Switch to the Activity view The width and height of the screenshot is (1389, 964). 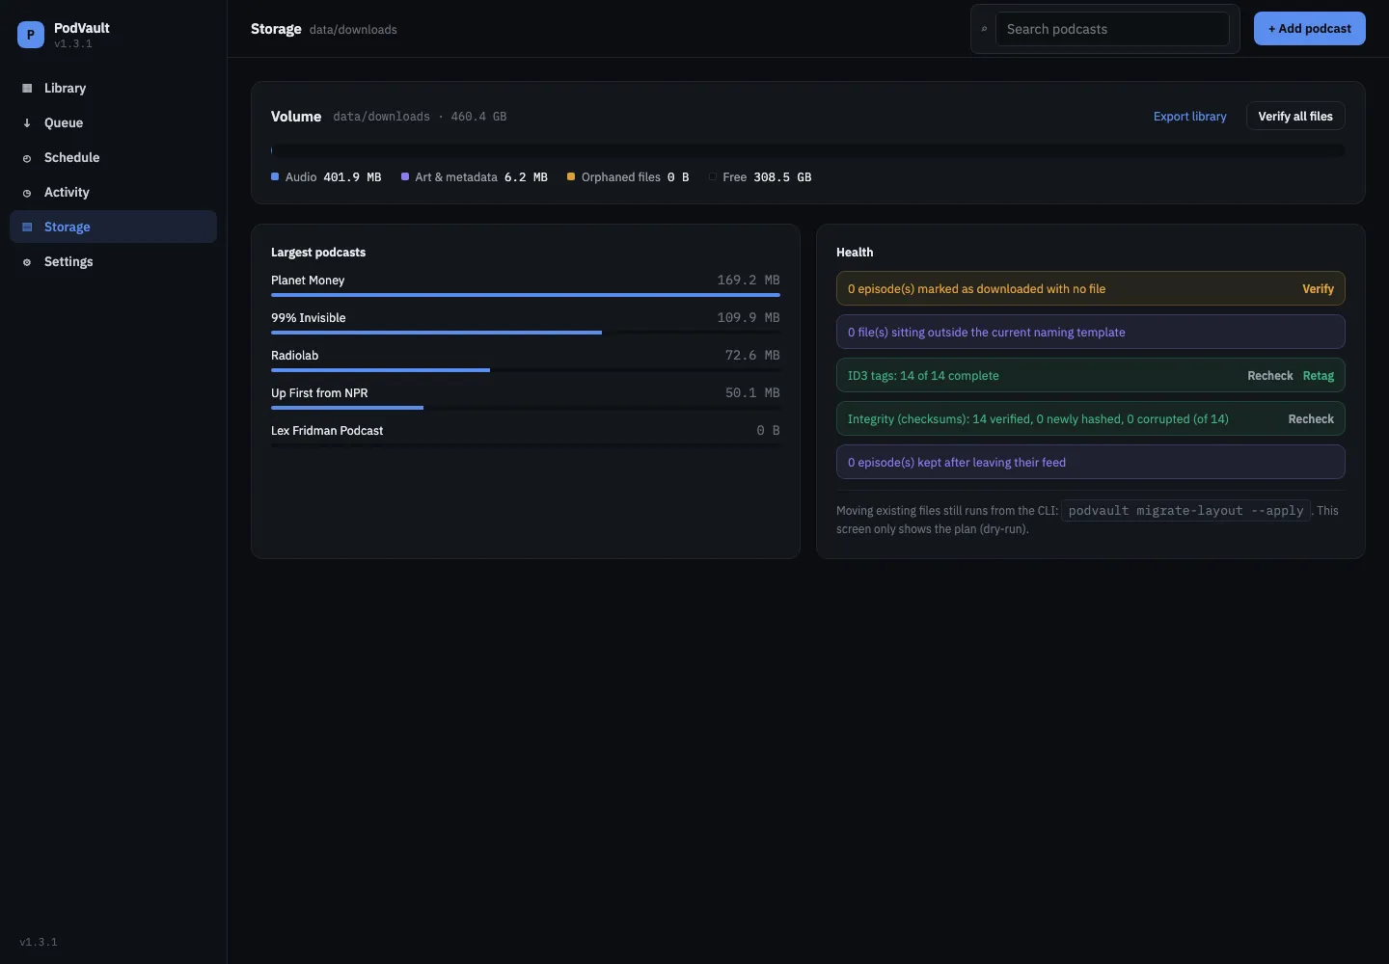pos(113,192)
